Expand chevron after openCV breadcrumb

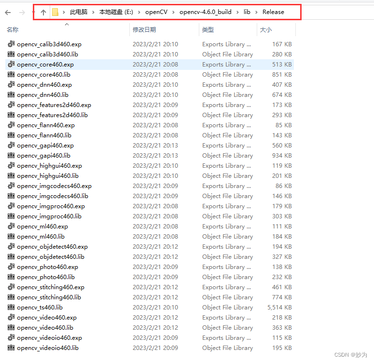(173, 12)
